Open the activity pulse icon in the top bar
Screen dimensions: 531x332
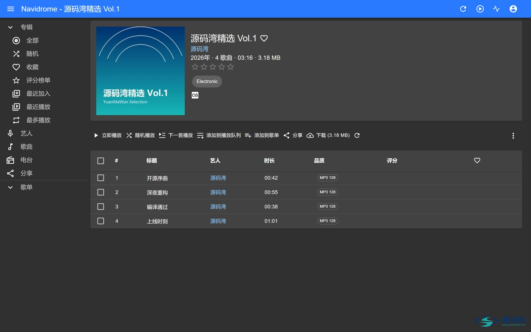[x=496, y=9]
